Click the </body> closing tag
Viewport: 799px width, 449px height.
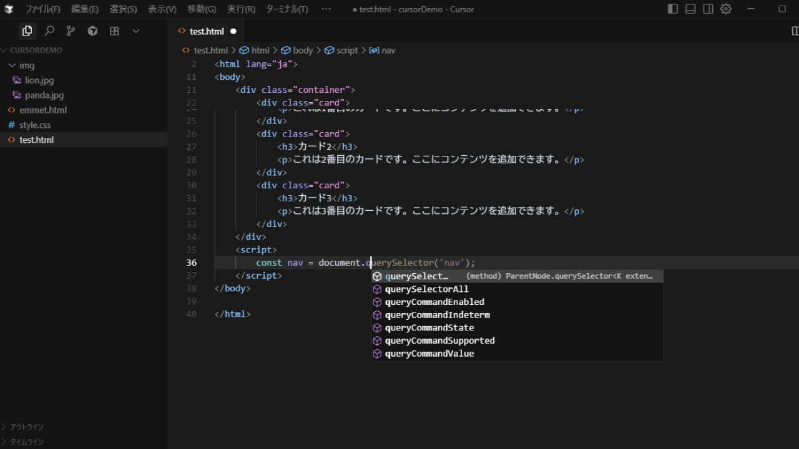pyautogui.click(x=232, y=288)
